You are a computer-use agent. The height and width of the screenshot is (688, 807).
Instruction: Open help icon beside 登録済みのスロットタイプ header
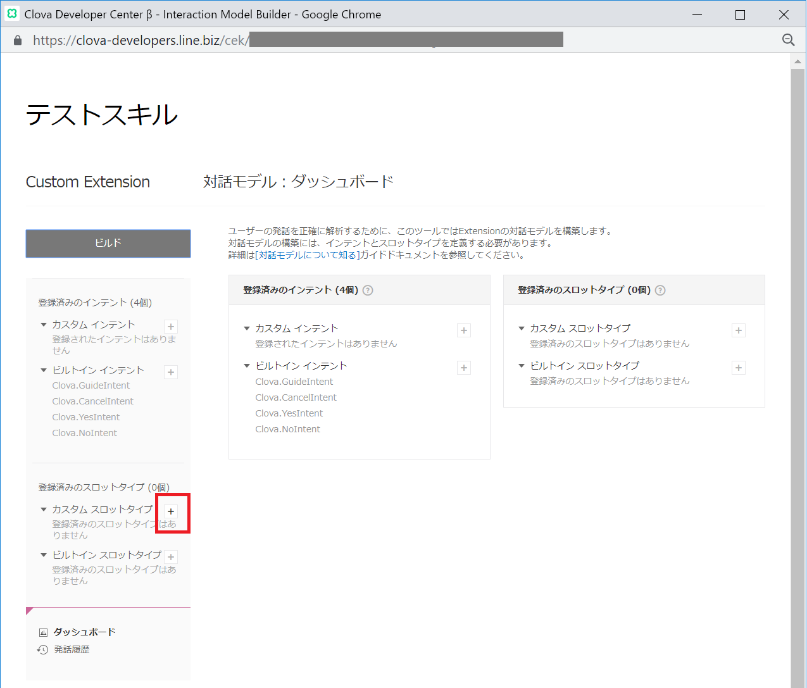660,291
